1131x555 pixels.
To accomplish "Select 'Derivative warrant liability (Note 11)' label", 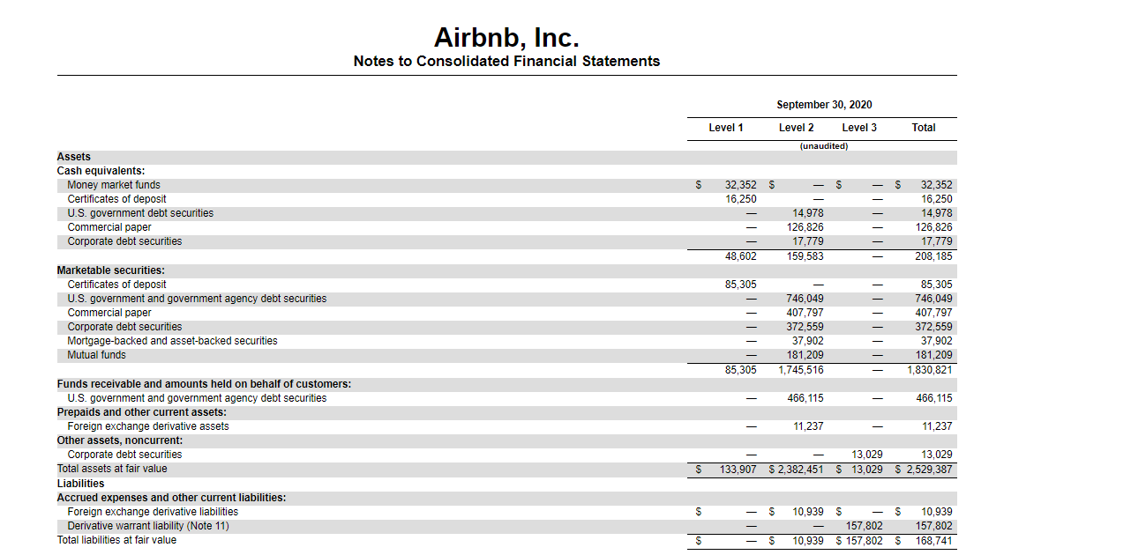I will pos(148,526).
